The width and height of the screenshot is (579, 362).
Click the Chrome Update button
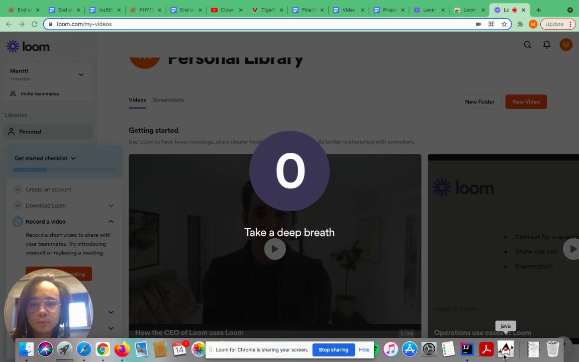point(554,24)
